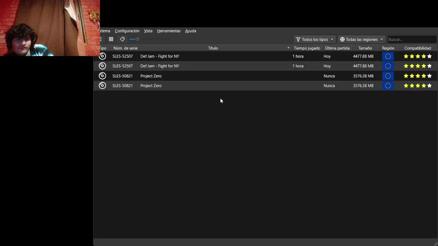Open the Ayuda menu
438x246 pixels.
(191, 31)
